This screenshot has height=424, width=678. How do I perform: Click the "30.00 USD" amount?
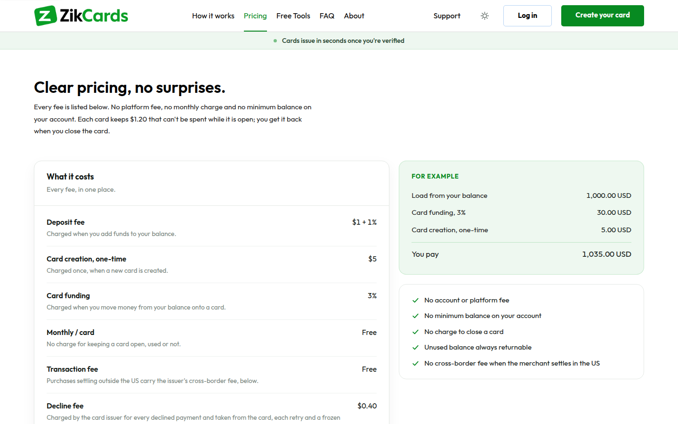[614, 213]
